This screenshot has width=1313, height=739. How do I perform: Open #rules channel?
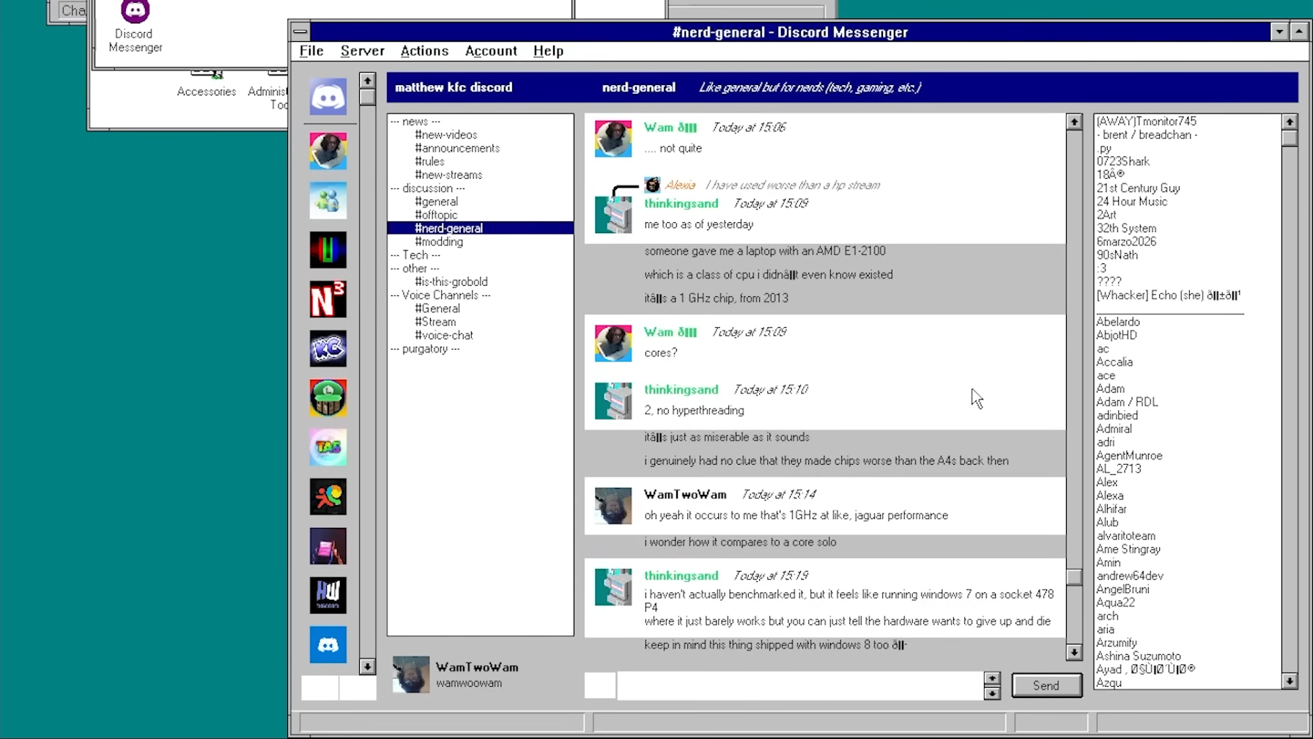429,161
